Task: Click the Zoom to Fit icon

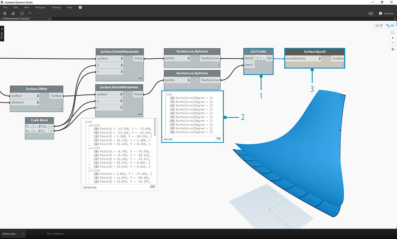Action: click(393, 33)
